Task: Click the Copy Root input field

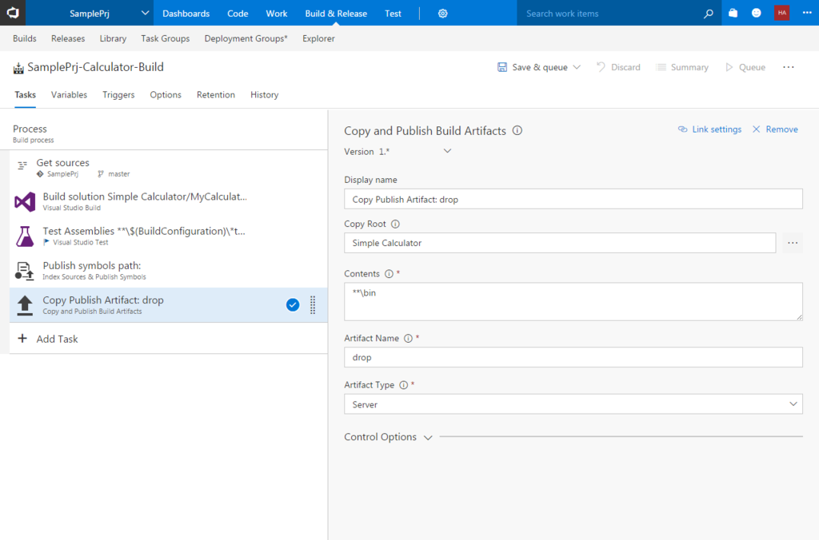Action: 560,243
